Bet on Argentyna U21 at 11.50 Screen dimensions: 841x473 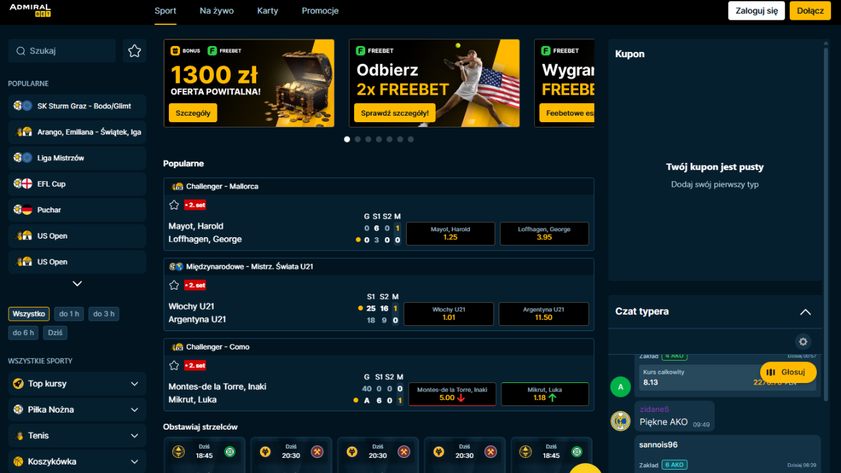[x=543, y=313]
